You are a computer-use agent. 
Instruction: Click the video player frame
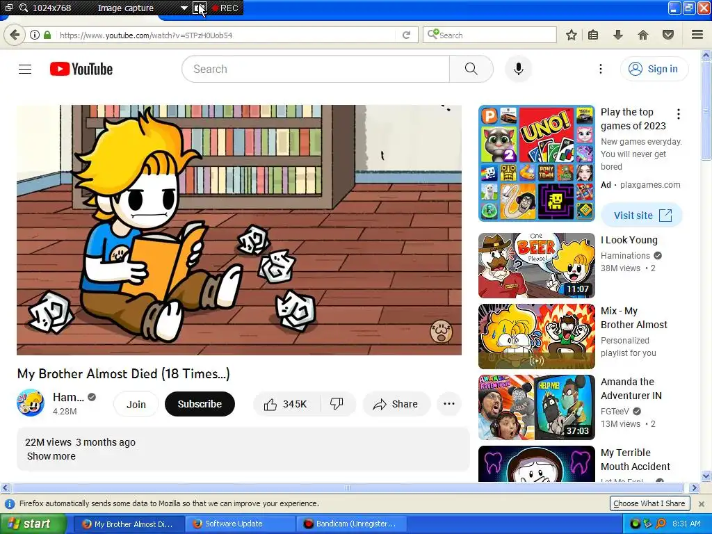(x=239, y=229)
